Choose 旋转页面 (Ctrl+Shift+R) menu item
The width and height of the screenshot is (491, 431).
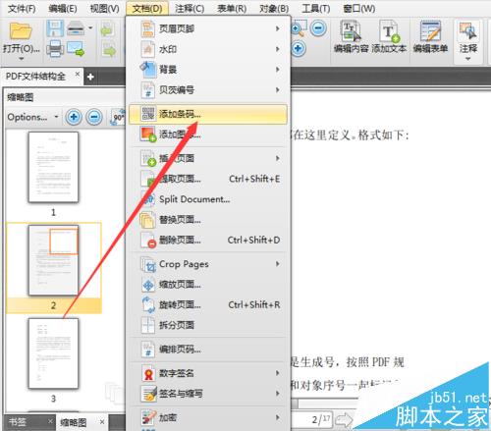(x=208, y=304)
